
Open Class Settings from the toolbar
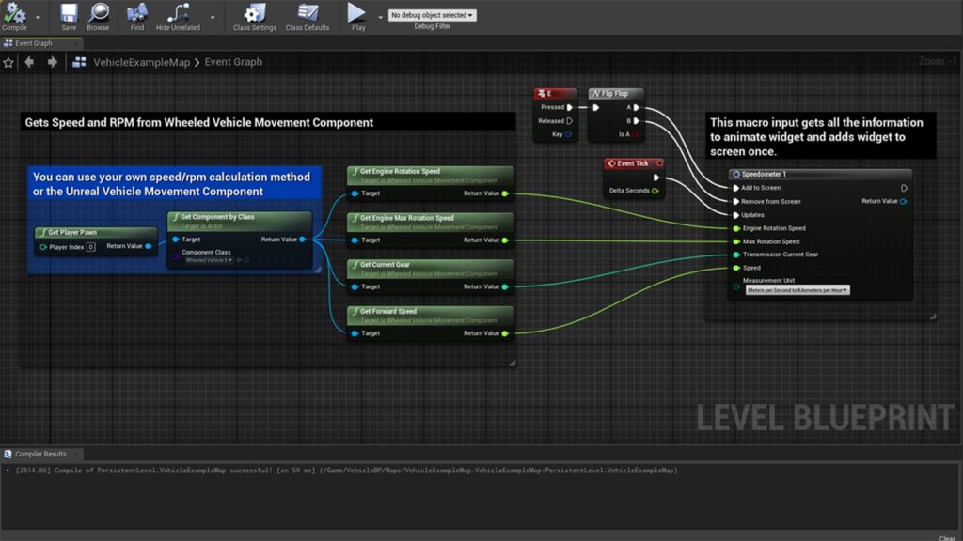(255, 13)
